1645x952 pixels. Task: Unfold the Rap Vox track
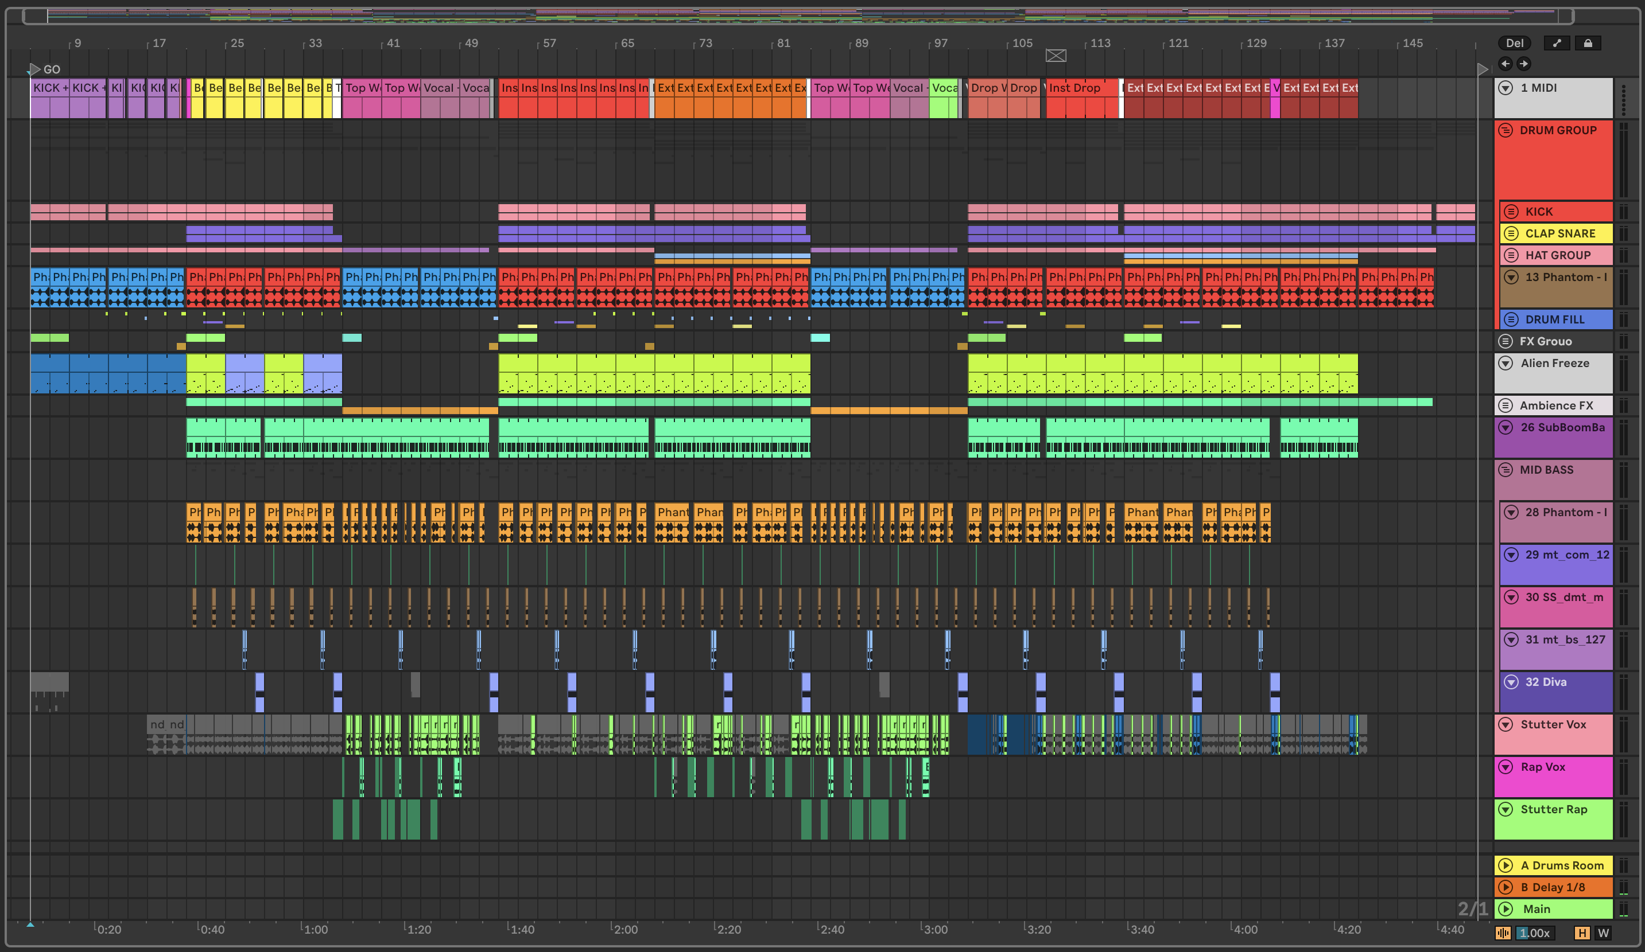pos(1506,767)
